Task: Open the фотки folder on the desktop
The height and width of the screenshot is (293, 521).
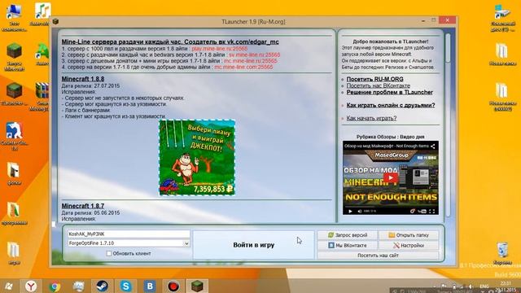Action: (14, 173)
